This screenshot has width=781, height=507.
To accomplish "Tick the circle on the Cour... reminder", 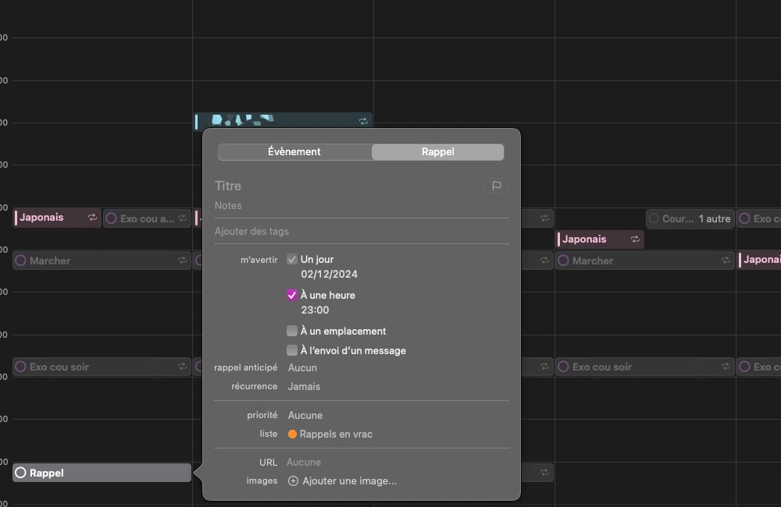I will [x=654, y=218].
